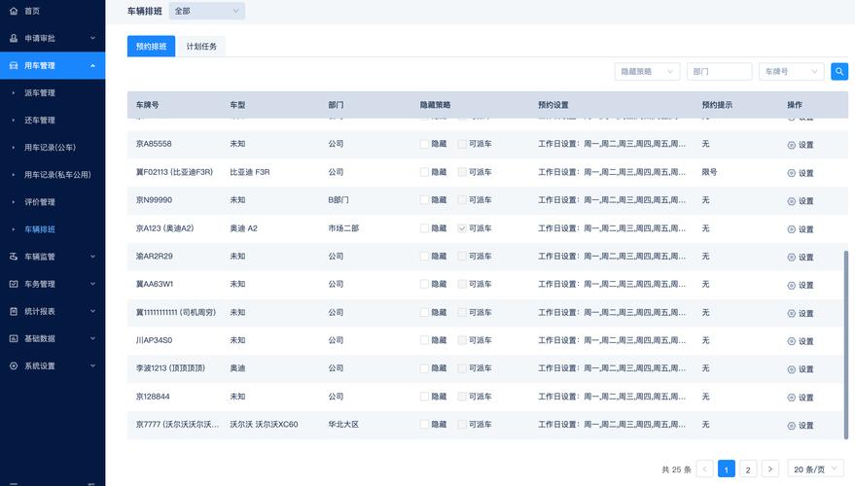Click 市场二部 department cell

click(343, 228)
